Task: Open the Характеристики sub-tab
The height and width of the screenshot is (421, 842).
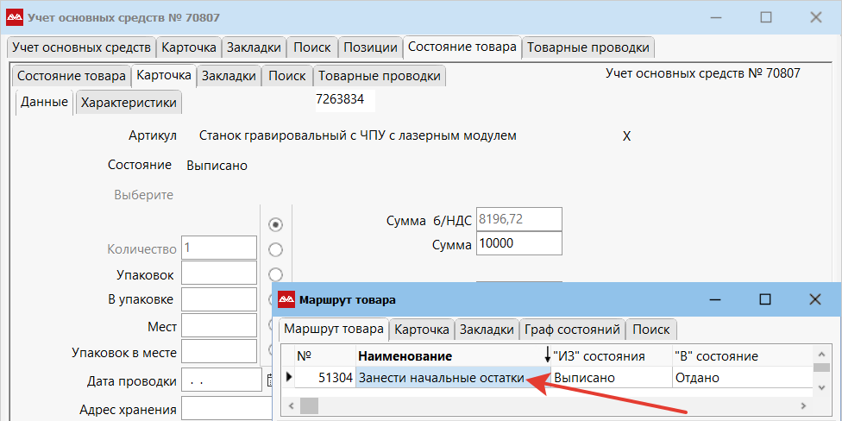Action: pyautogui.click(x=129, y=103)
